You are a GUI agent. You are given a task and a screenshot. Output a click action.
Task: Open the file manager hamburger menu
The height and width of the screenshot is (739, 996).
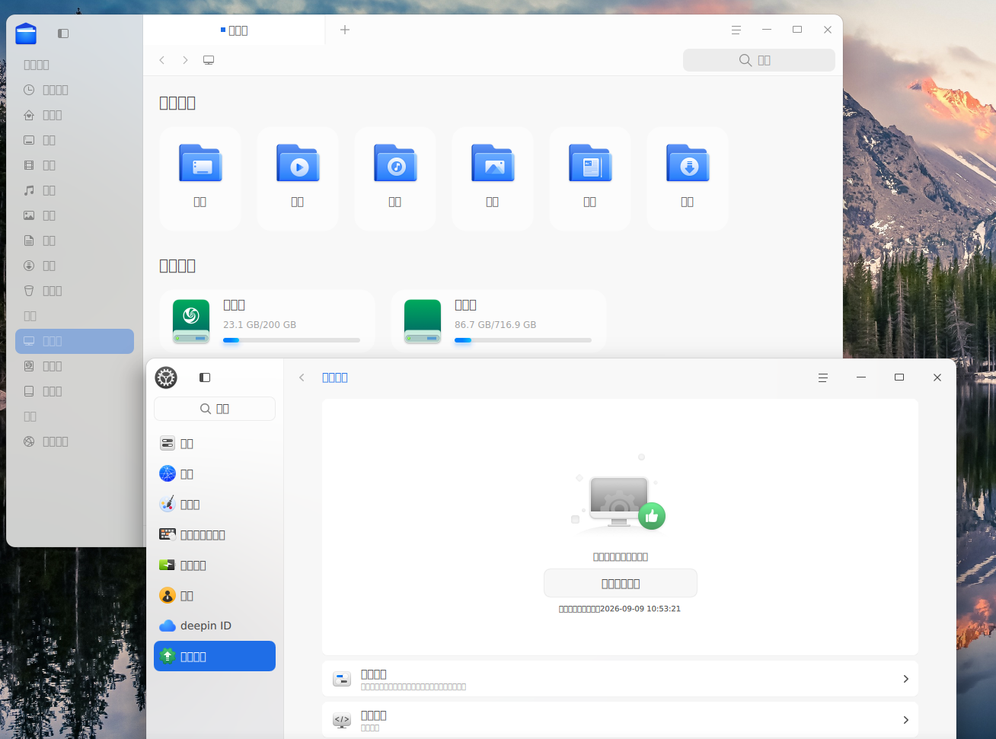(736, 30)
